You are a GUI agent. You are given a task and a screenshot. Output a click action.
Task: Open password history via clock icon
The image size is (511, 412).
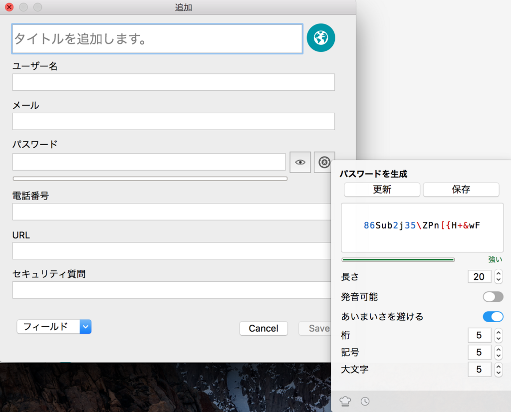coord(365,401)
